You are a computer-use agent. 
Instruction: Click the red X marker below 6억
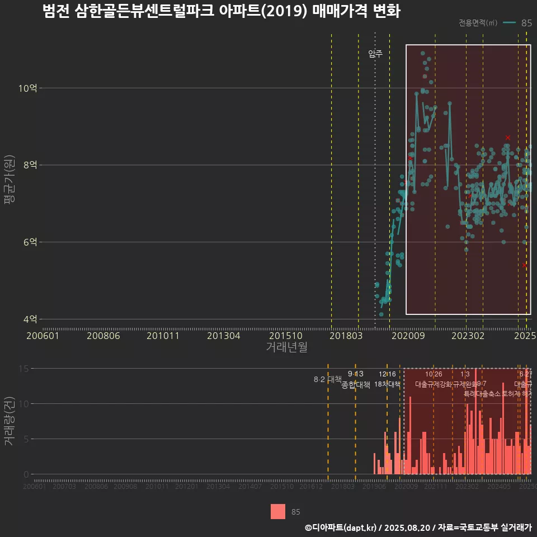click(x=524, y=265)
